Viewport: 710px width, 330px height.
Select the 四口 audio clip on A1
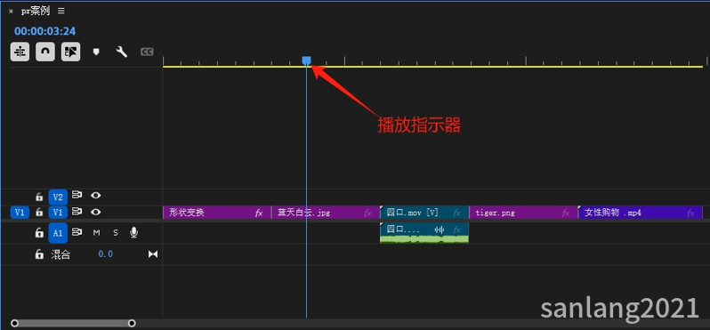[x=424, y=233]
